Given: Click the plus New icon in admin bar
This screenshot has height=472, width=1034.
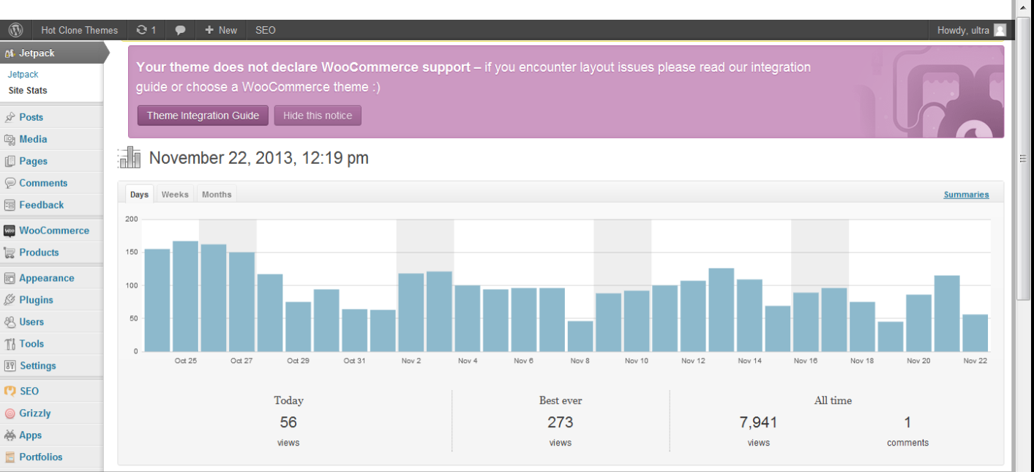Looking at the screenshot, I should (x=209, y=30).
